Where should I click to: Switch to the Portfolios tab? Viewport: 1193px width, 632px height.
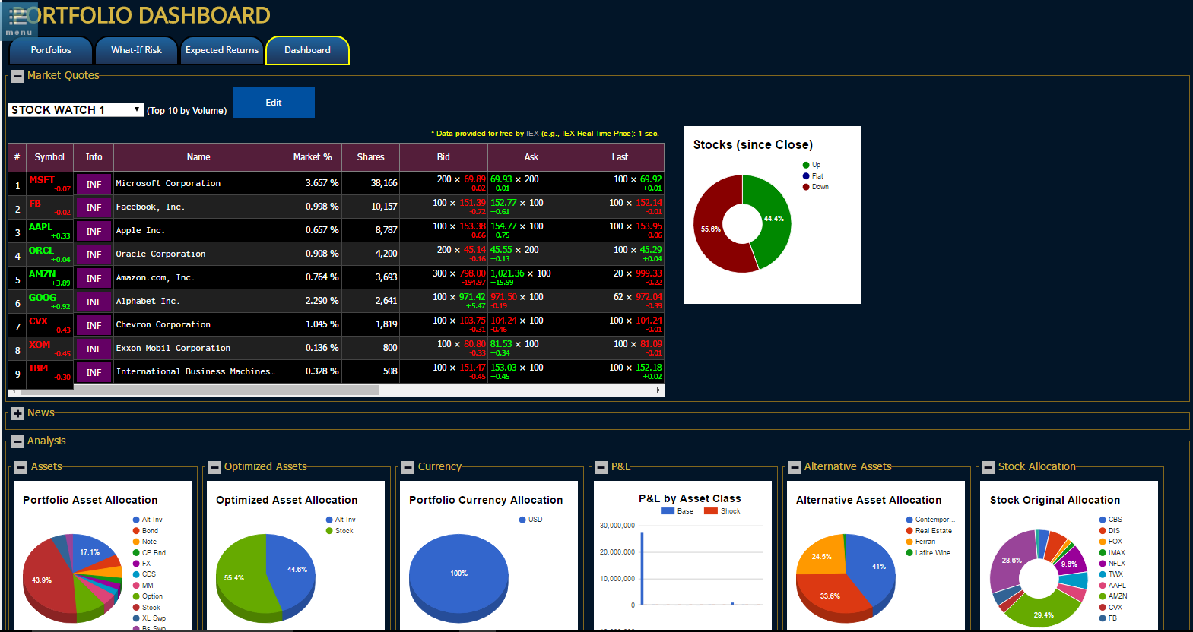coord(51,50)
